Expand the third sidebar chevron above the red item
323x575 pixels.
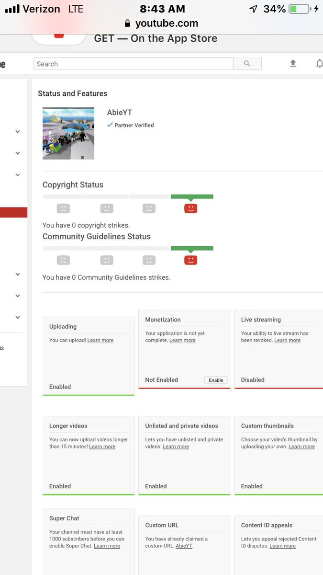[x=18, y=175]
